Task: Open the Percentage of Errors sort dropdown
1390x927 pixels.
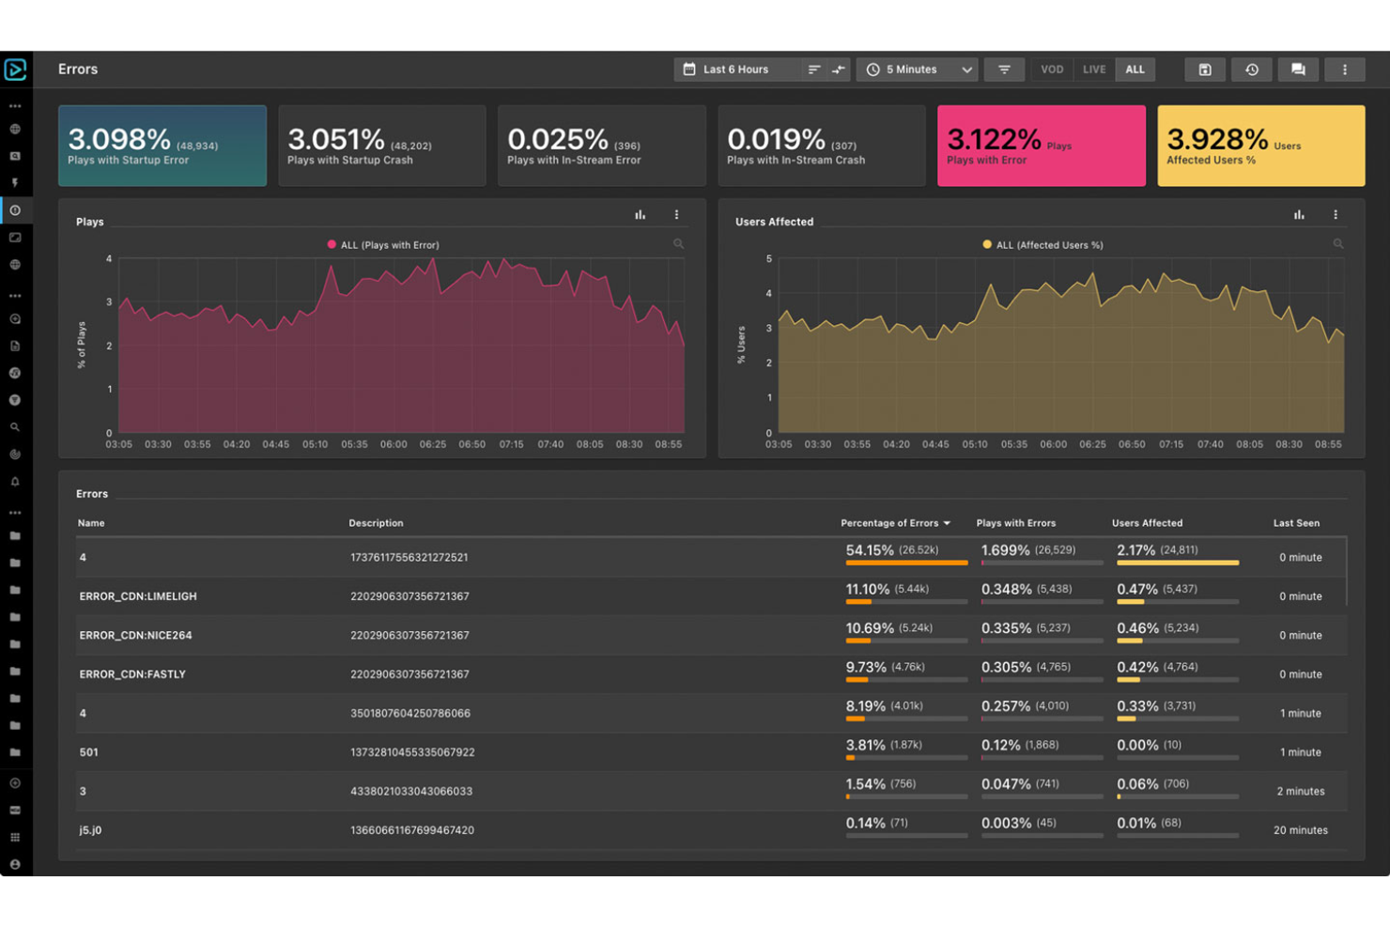Action: [896, 523]
